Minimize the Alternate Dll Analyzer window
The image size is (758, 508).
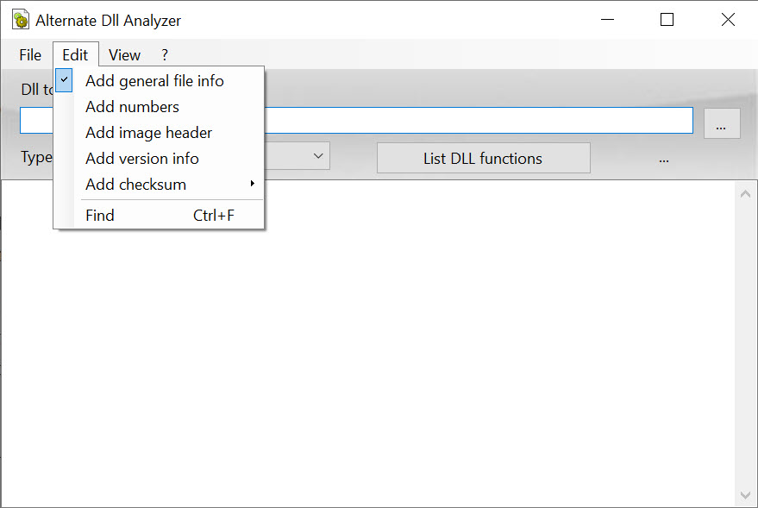tap(607, 19)
